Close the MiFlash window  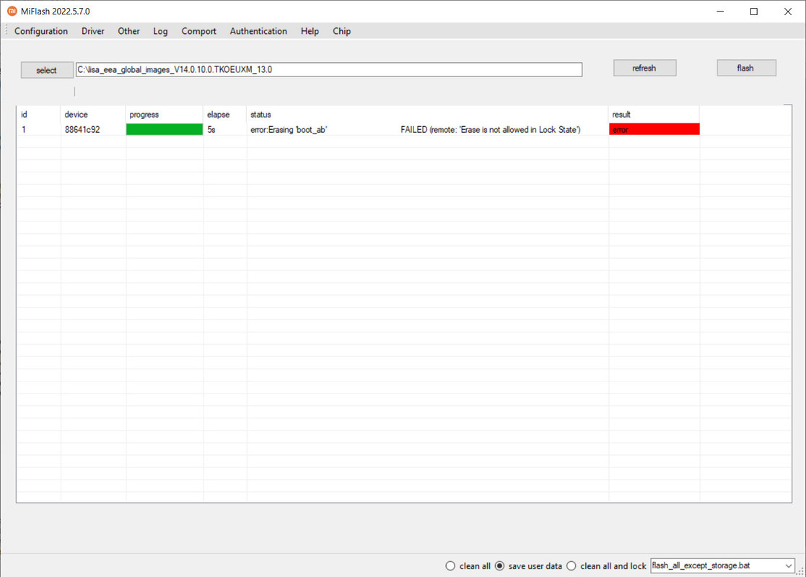pyautogui.click(x=787, y=12)
